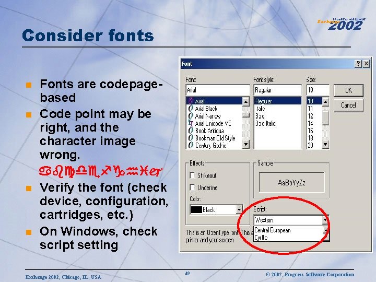Click the help question mark button
The width and height of the screenshot is (376, 282).
tap(358, 64)
